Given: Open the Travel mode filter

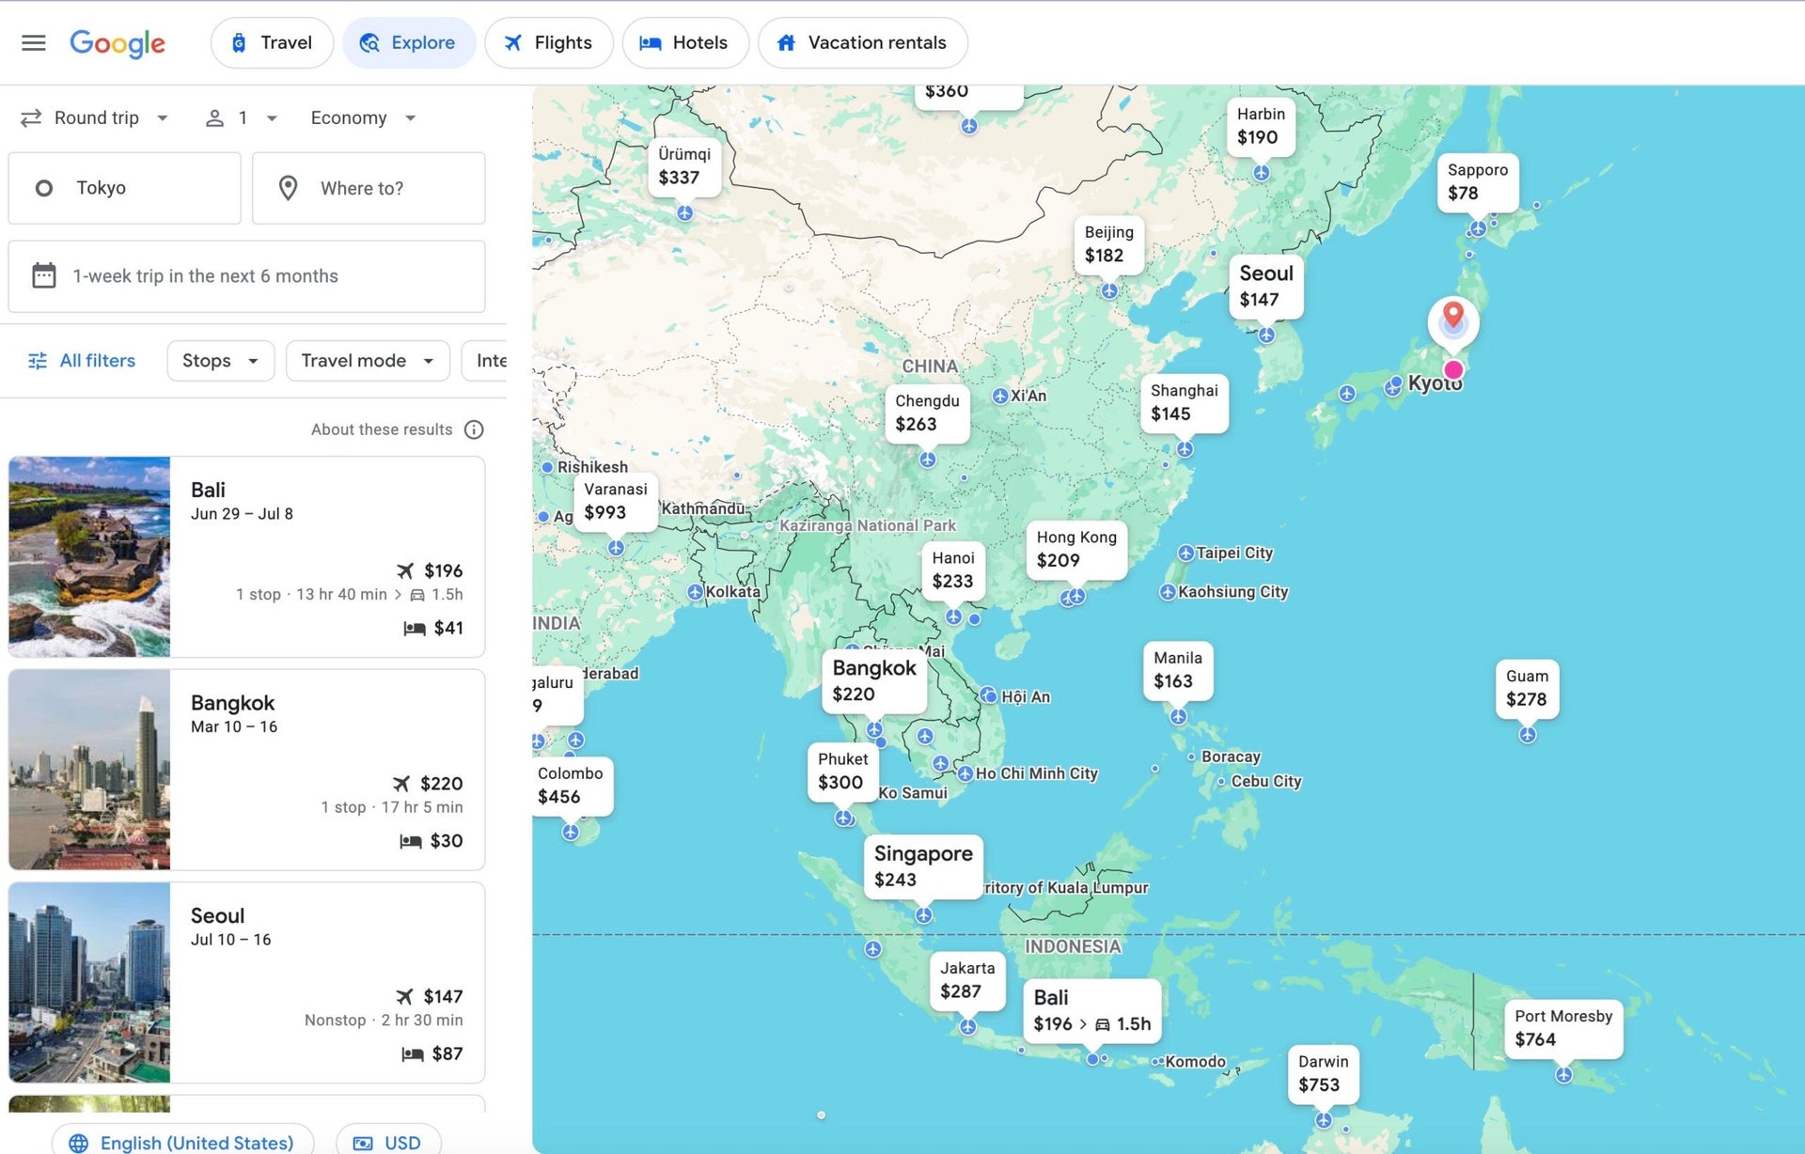Looking at the screenshot, I should [x=367, y=360].
